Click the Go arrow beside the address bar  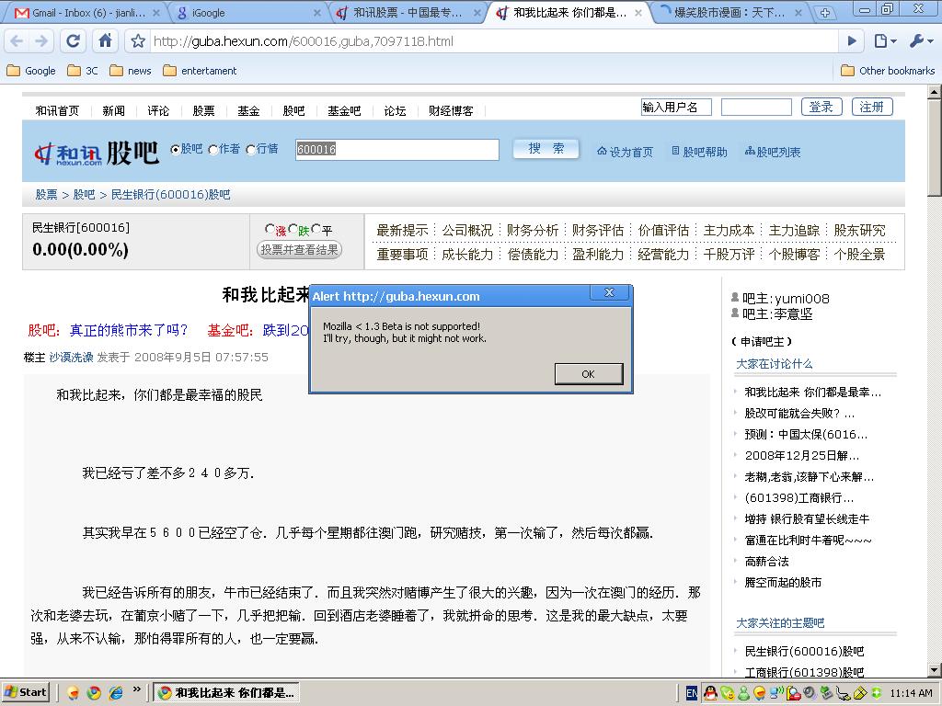pyautogui.click(x=852, y=40)
